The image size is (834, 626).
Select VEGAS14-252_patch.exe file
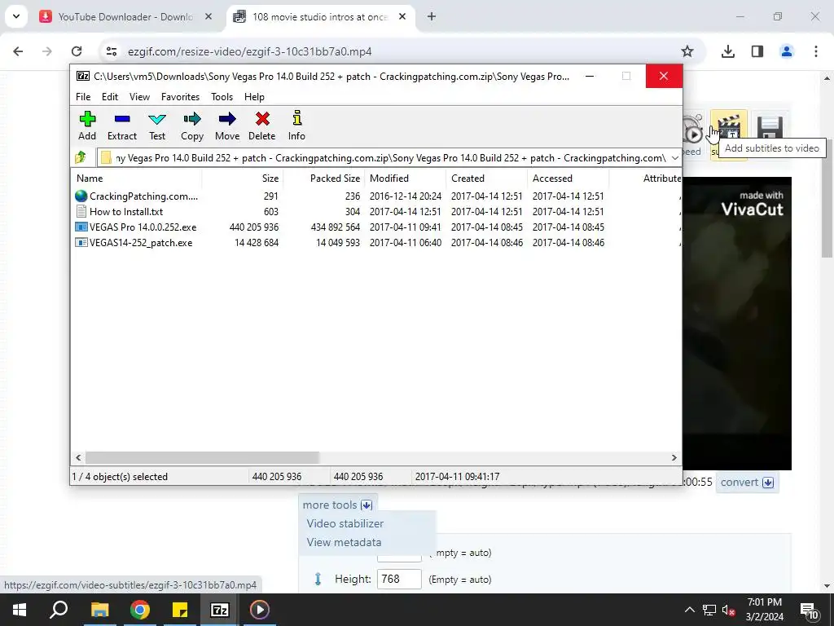point(375,242)
